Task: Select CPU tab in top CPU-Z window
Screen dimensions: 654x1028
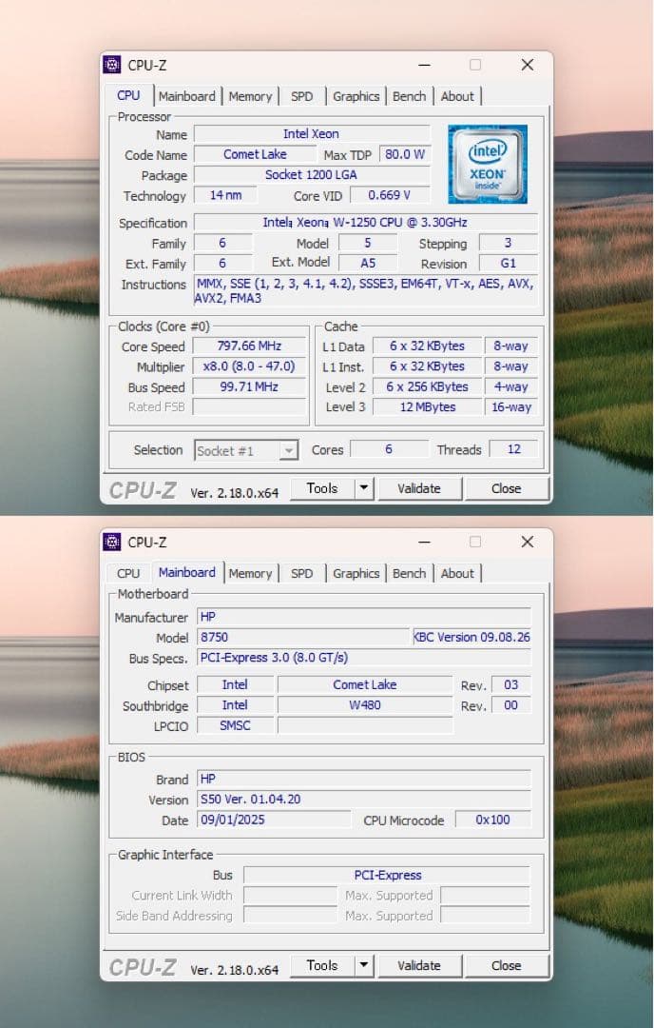Action: click(x=128, y=96)
